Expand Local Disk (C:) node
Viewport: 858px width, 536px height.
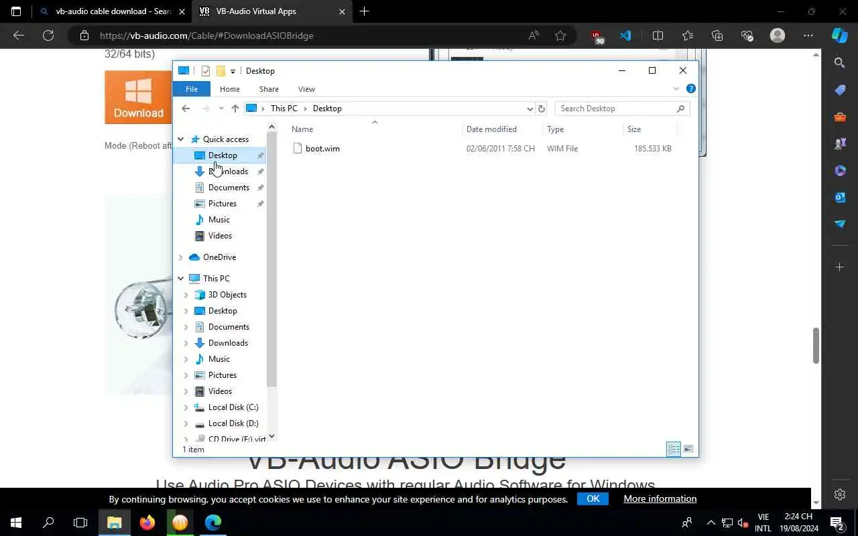(186, 407)
